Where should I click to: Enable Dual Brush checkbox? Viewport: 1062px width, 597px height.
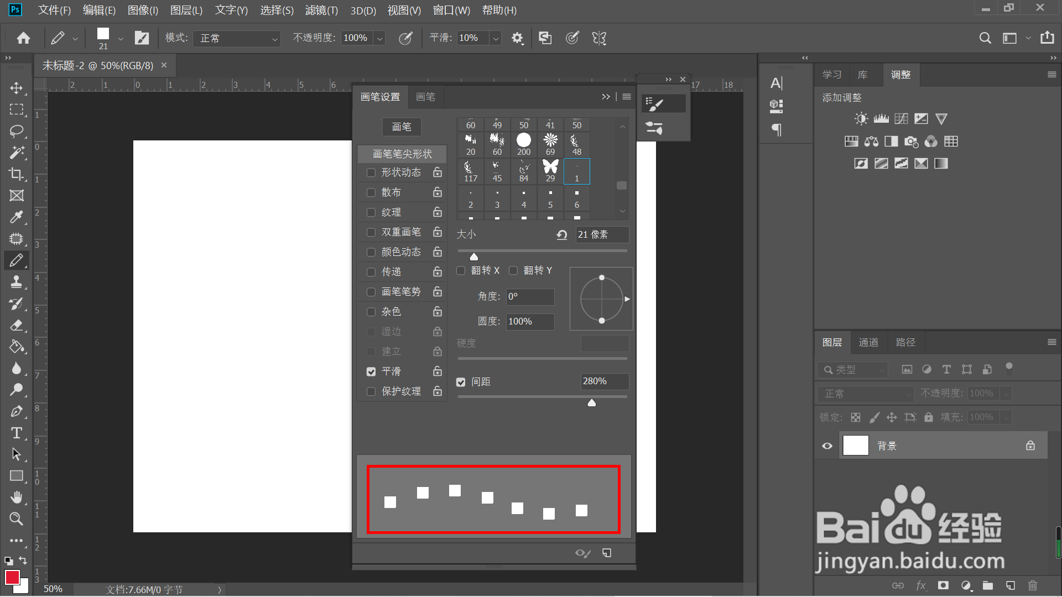(x=371, y=232)
